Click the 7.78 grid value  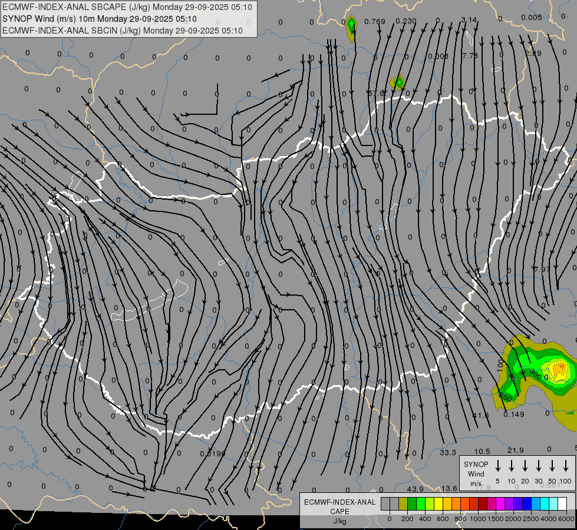tap(470, 55)
